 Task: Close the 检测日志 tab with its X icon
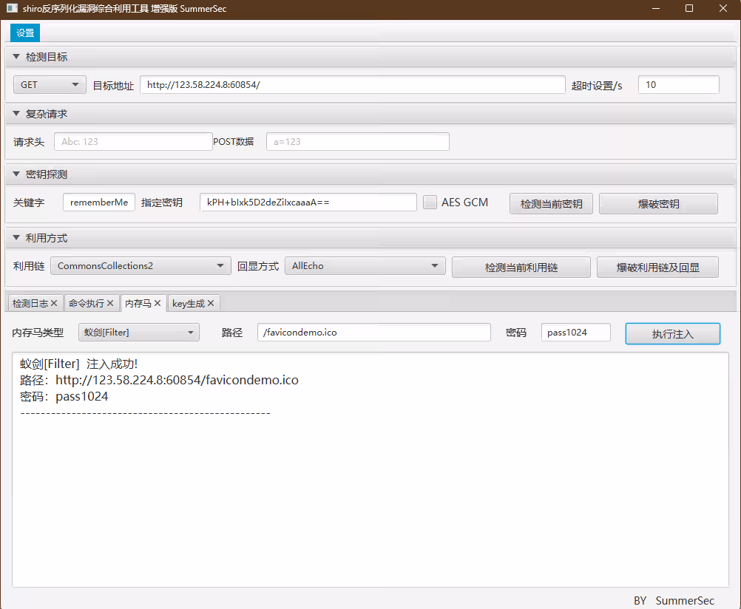click(54, 303)
